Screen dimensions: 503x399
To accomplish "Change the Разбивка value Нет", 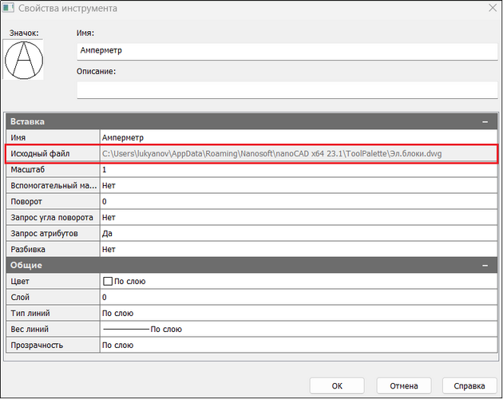I will pyautogui.click(x=299, y=249).
